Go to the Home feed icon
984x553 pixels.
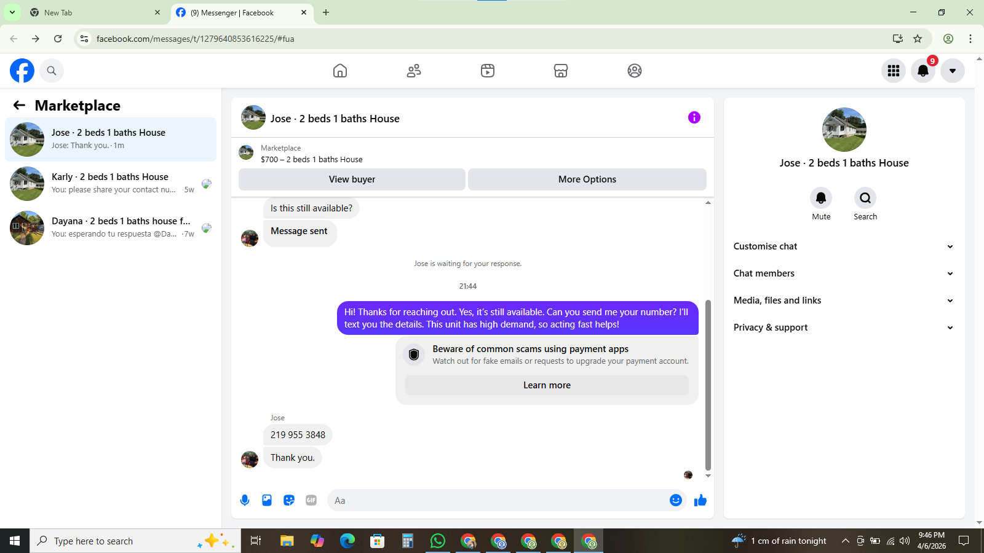tap(340, 71)
